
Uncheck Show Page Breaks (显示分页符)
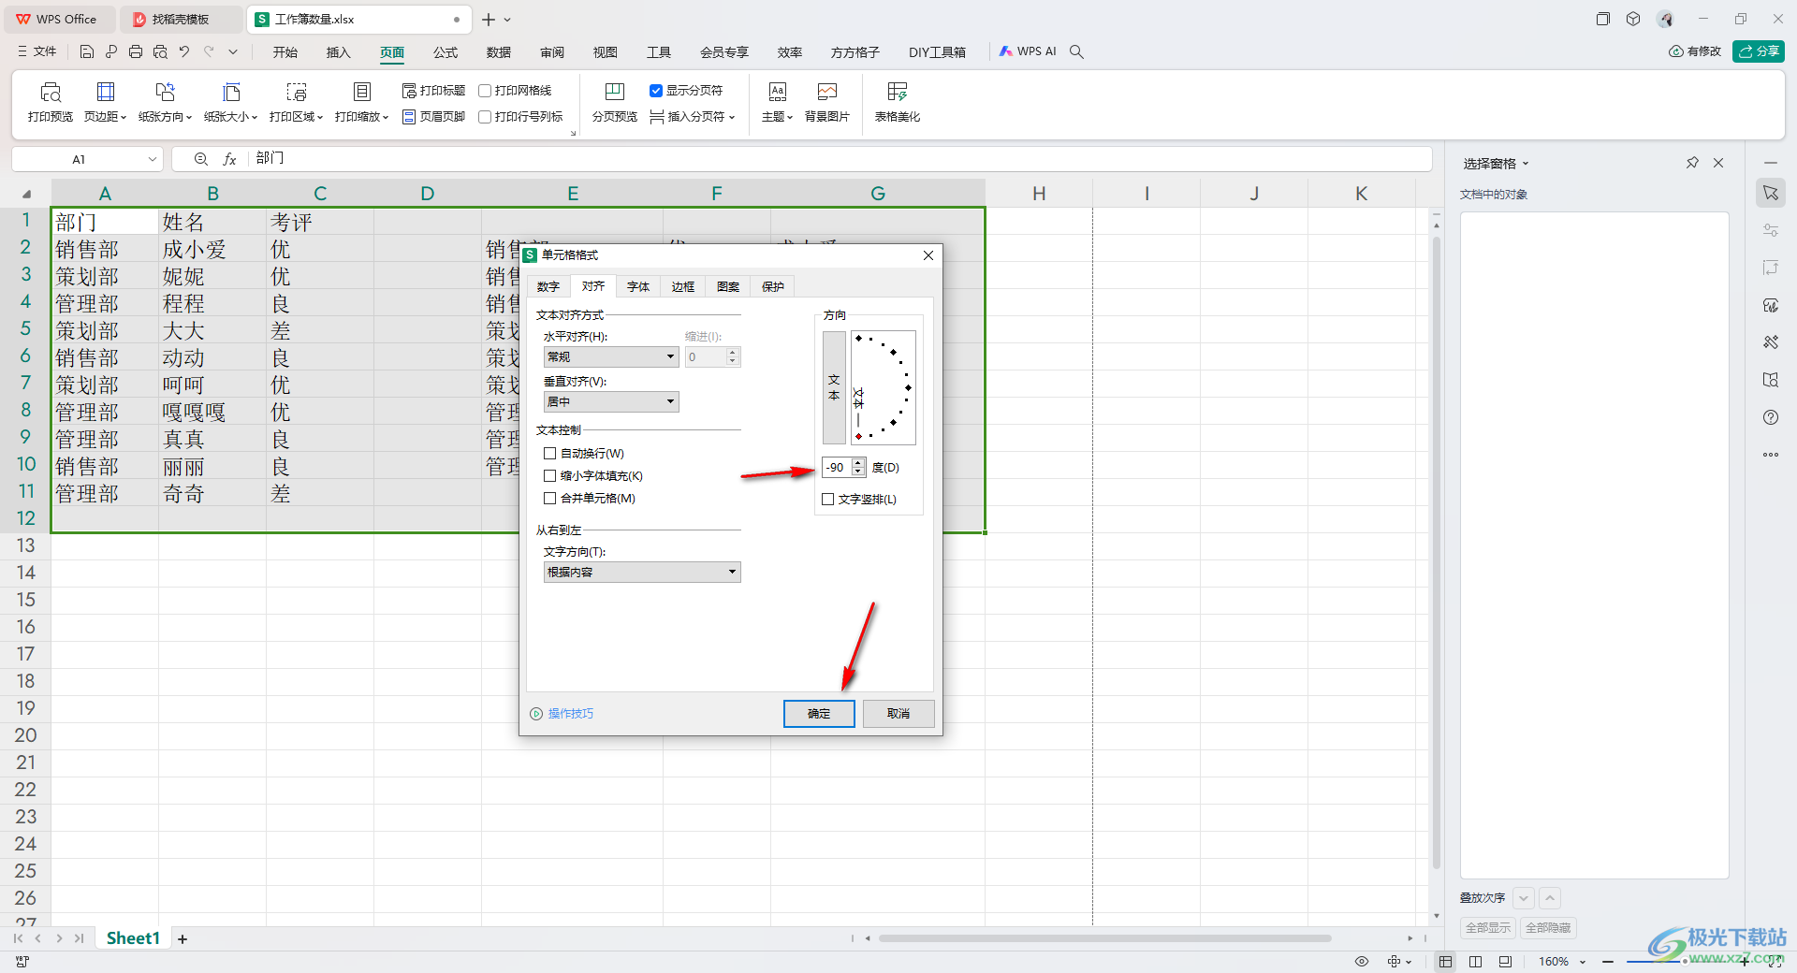click(x=656, y=91)
